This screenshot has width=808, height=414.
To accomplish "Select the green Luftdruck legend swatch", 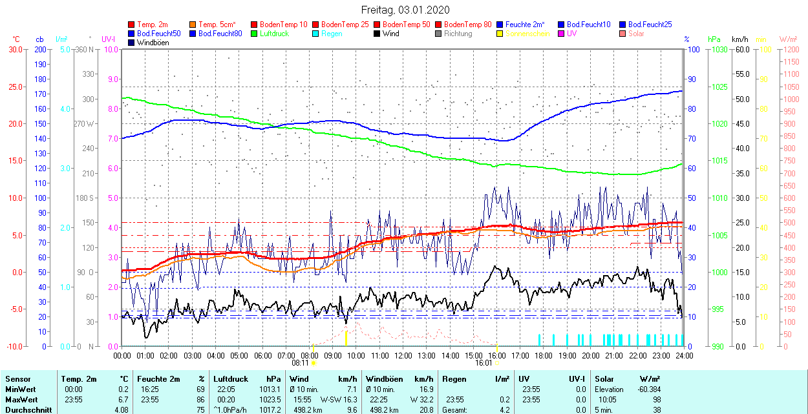I will point(254,34).
